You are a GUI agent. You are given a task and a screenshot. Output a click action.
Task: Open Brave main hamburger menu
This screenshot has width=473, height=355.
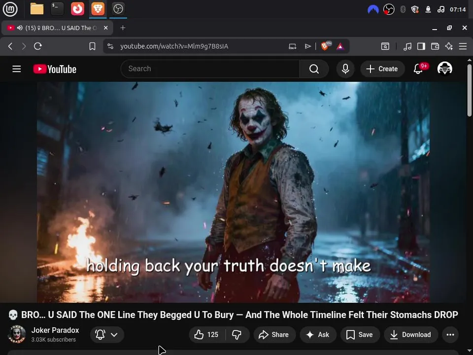(x=463, y=46)
